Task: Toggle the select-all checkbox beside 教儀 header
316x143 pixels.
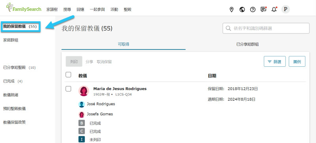Action: (x=68, y=75)
